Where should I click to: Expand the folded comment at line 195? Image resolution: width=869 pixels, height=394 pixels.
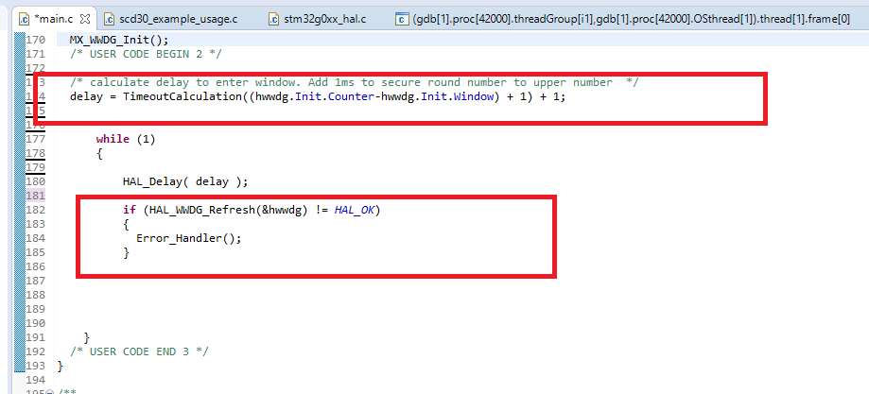(x=49, y=392)
